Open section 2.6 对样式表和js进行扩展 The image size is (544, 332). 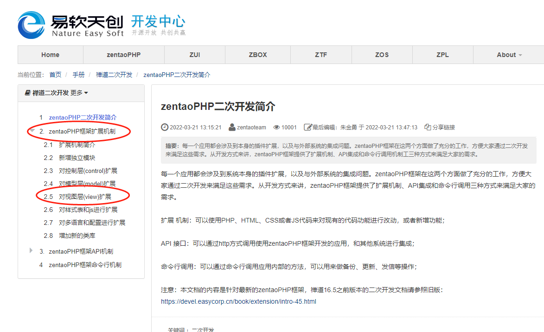(x=88, y=210)
